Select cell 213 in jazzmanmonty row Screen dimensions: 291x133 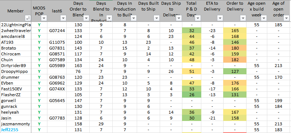[279, 124]
